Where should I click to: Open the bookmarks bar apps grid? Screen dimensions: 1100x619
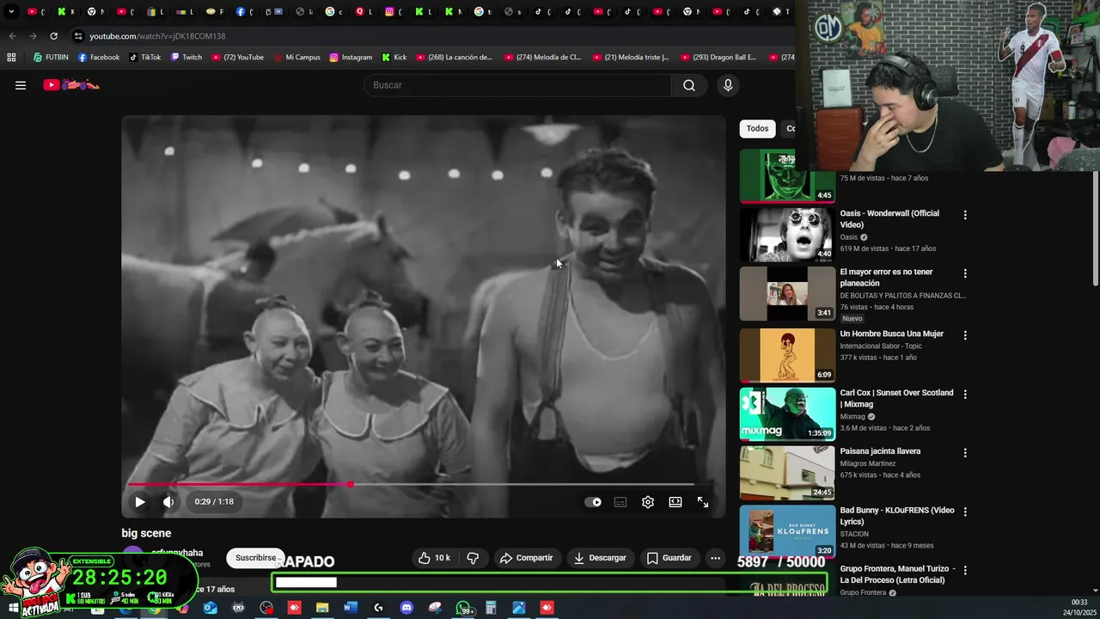point(11,58)
